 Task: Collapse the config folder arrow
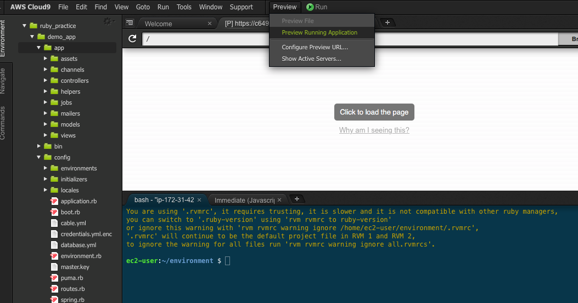pyautogui.click(x=39, y=157)
